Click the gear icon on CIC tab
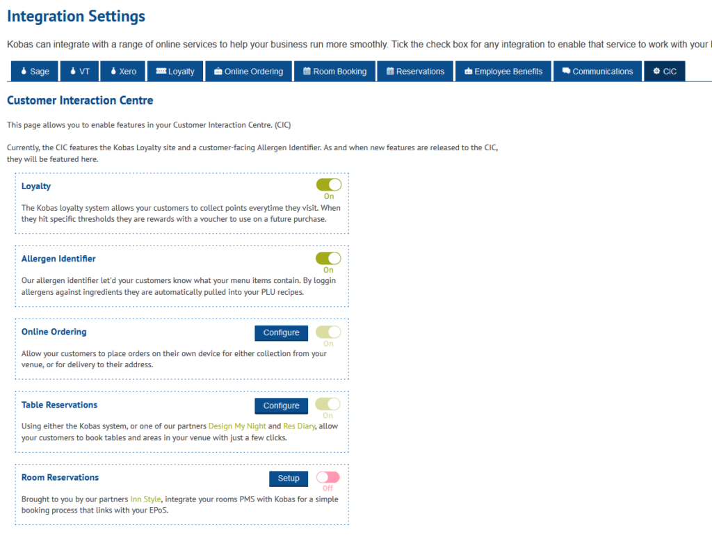Image resolution: width=712 pixels, height=539 pixels. 656,72
